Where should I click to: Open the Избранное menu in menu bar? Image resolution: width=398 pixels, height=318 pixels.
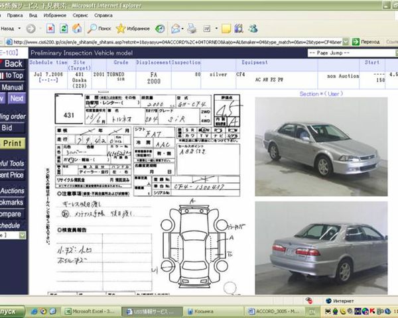click(55, 15)
